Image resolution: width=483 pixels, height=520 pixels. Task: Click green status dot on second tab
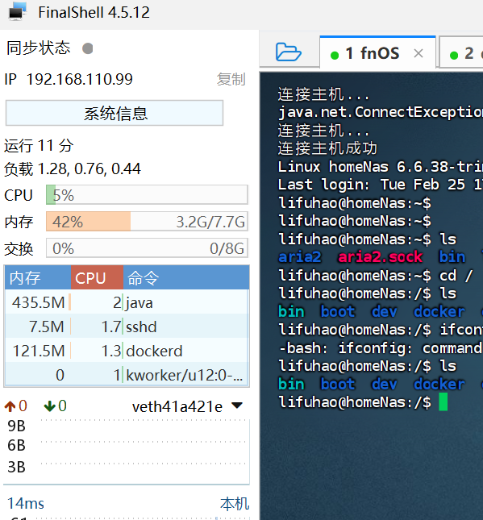pyautogui.click(x=454, y=55)
